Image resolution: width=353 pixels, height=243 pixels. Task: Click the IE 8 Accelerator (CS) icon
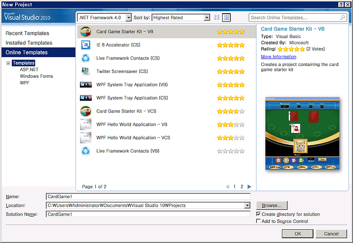(86, 45)
